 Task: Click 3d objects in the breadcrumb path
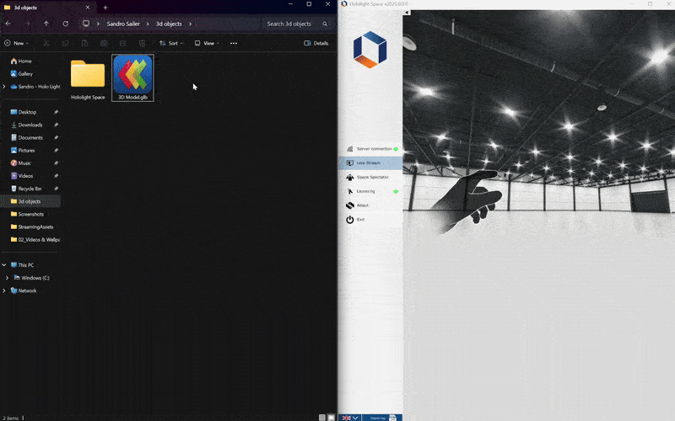169,24
